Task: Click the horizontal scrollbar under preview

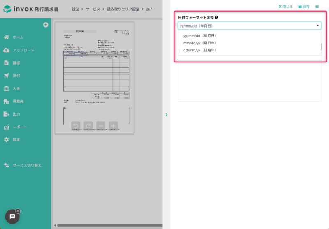Action: click(110, 225)
